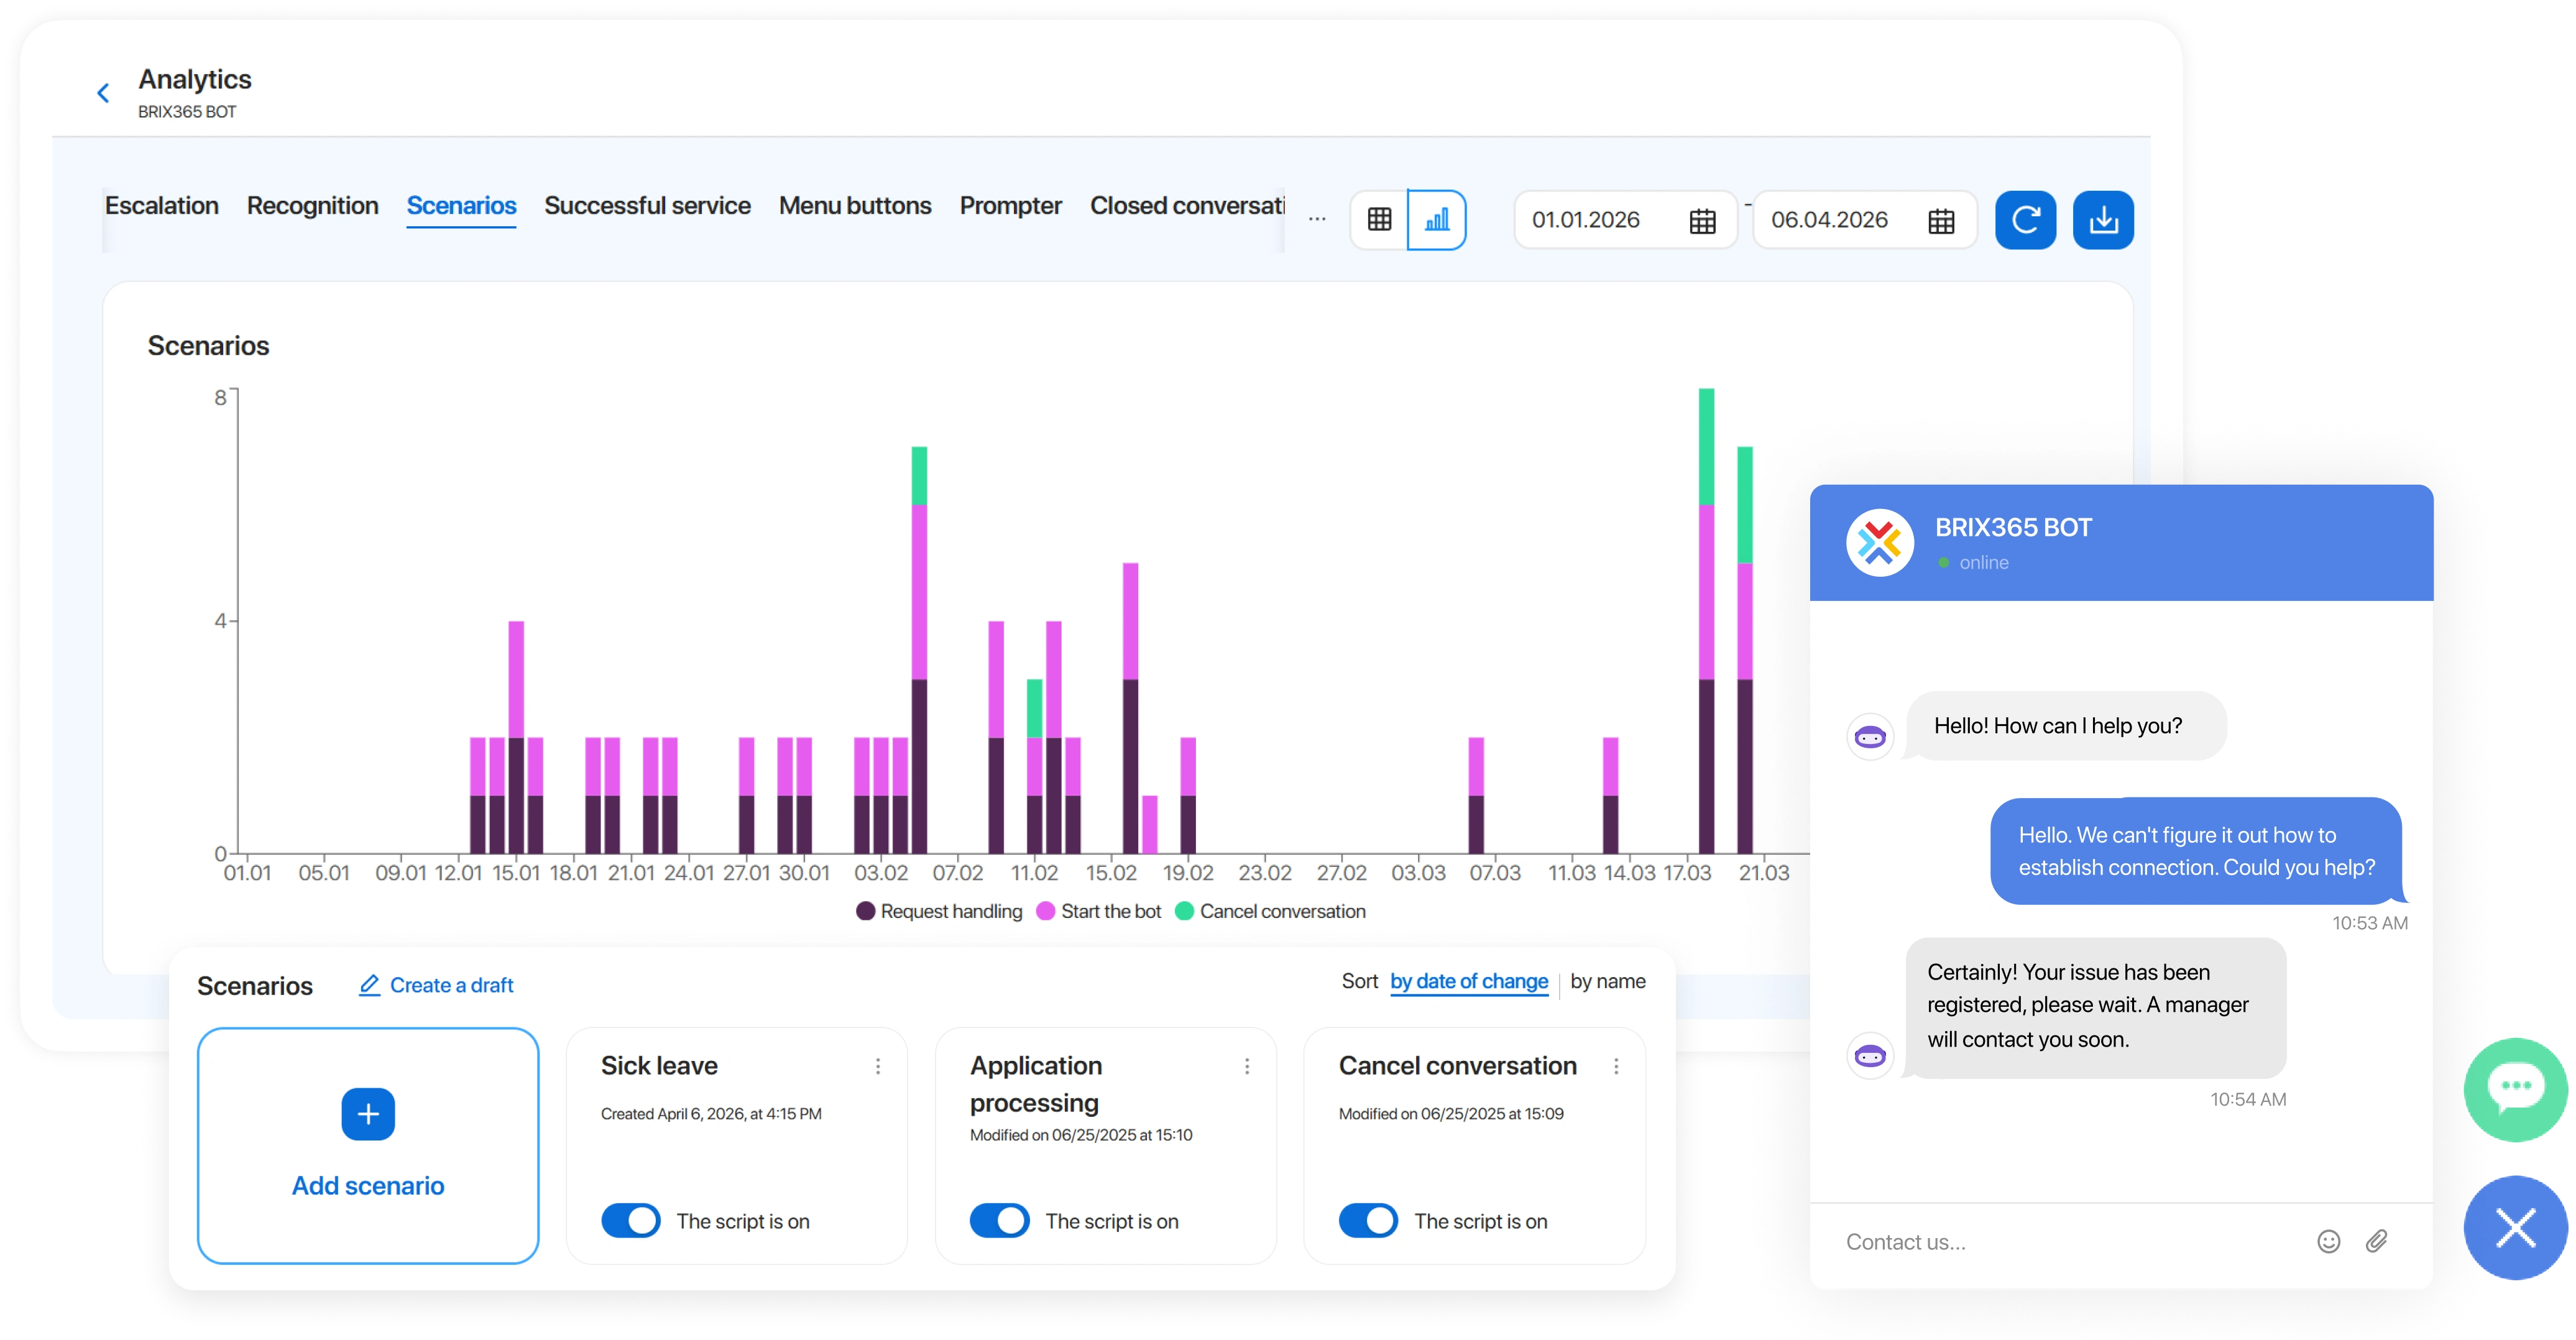Toggle off the Sick leave script
The height and width of the screenshot is (1340, 2576).
631,1220
